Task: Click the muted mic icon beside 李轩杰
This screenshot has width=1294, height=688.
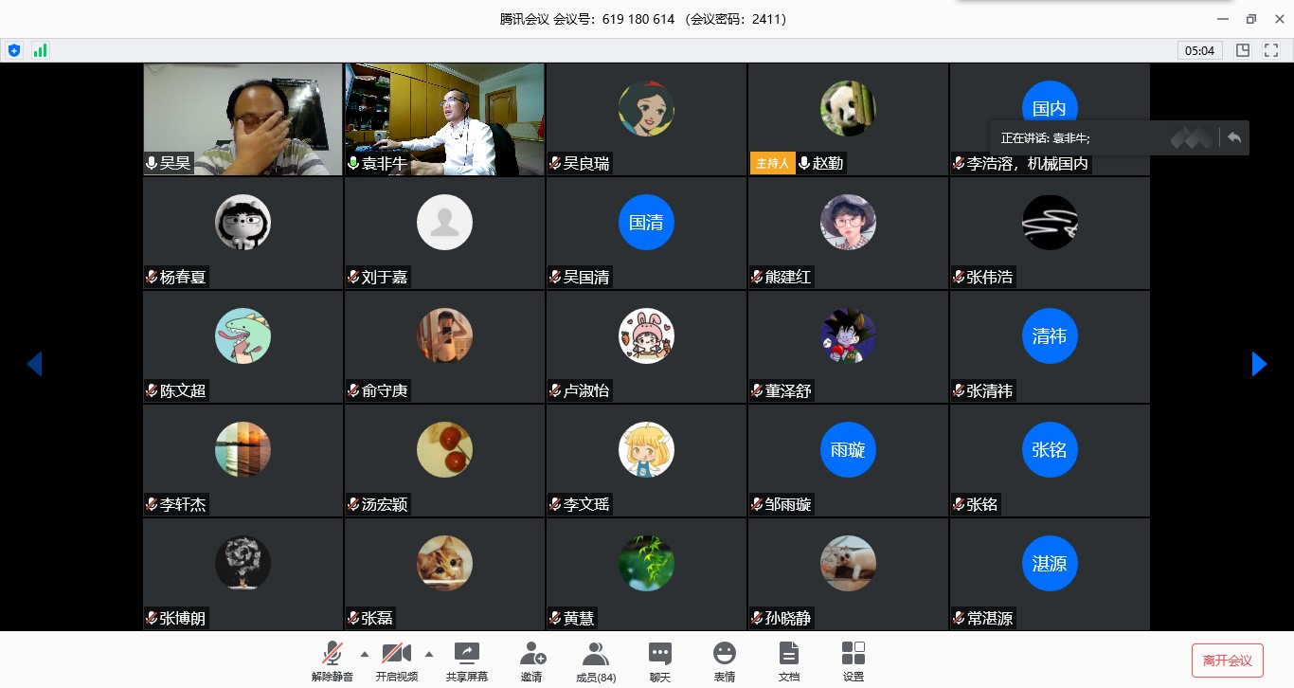Action: tap(152, 504)
